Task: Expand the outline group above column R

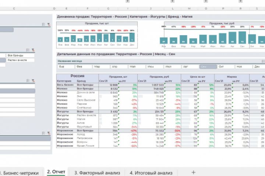Action: pyautogui.click(x=240, y=1)
